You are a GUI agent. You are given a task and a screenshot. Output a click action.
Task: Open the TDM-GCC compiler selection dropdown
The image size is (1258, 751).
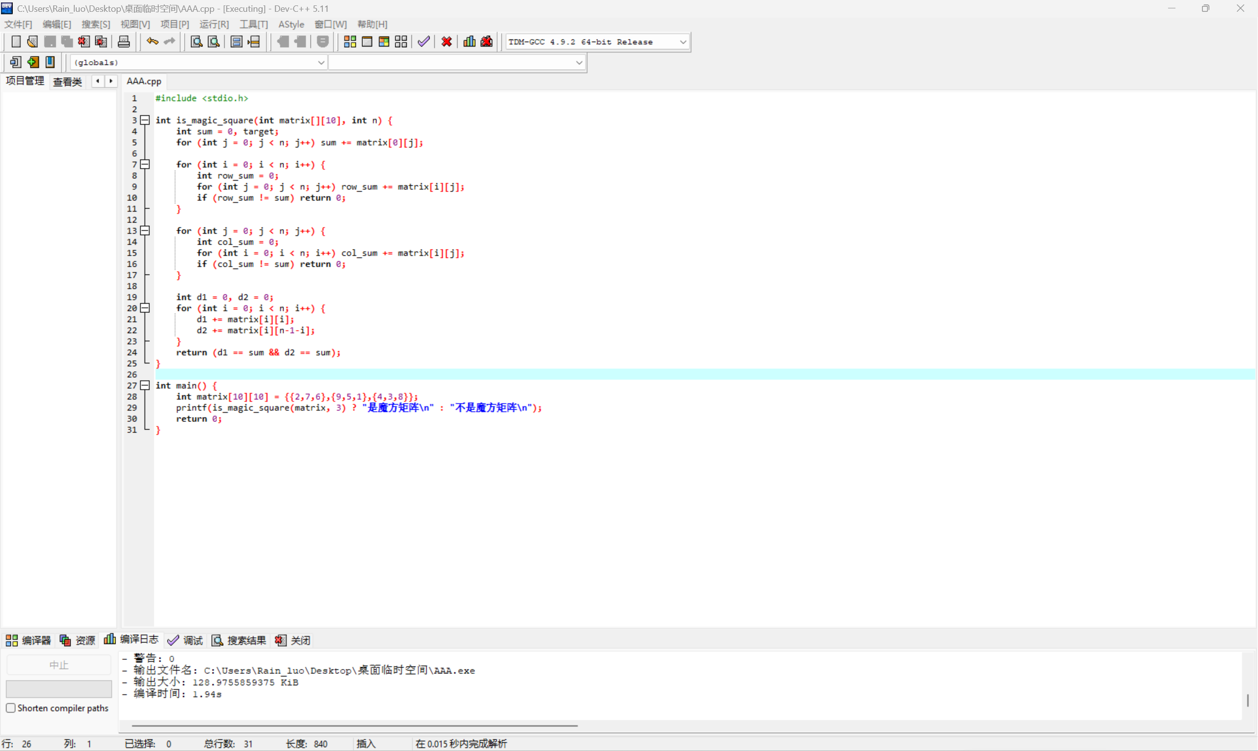click(x=683, y=42)
